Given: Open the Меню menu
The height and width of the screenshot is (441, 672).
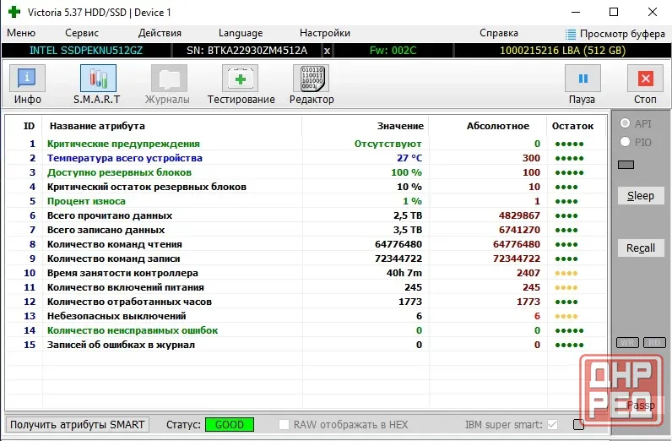Looking at the screenshot, I should [21, 33].
